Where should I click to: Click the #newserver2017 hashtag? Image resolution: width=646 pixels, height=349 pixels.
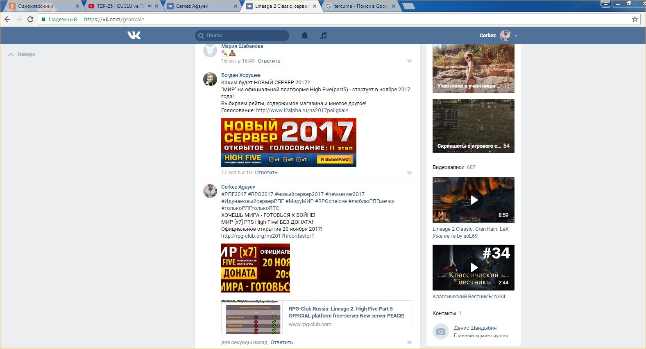[x=345, y=194]
